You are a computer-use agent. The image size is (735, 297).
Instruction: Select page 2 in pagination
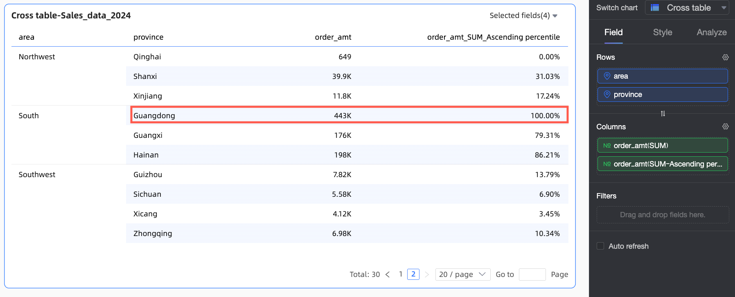point(413,274)
